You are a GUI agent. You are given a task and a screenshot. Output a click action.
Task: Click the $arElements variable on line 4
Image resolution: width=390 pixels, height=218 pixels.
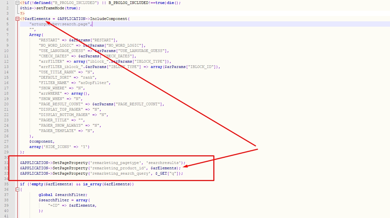point(37,19)
